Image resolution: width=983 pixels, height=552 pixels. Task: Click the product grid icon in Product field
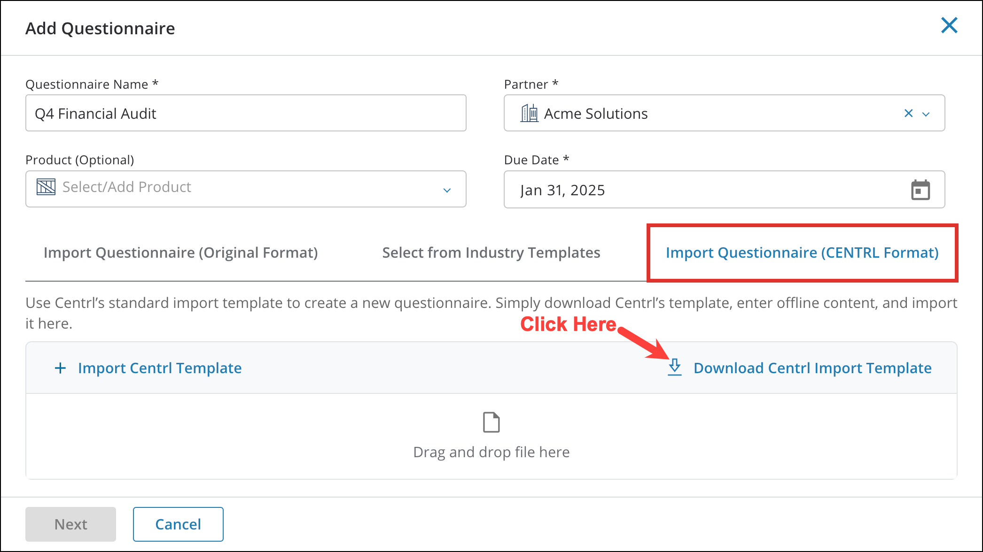click(x=47, y=187)
